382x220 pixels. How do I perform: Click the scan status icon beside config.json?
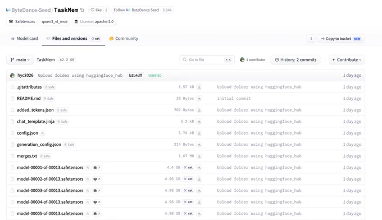(42, 133)
